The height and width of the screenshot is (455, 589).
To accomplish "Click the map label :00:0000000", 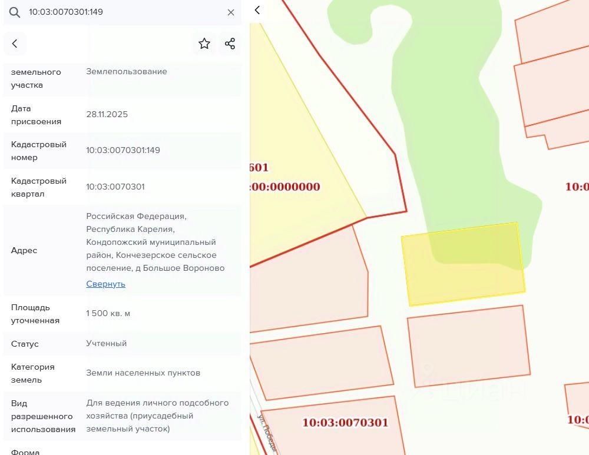I will click(285, 187).
